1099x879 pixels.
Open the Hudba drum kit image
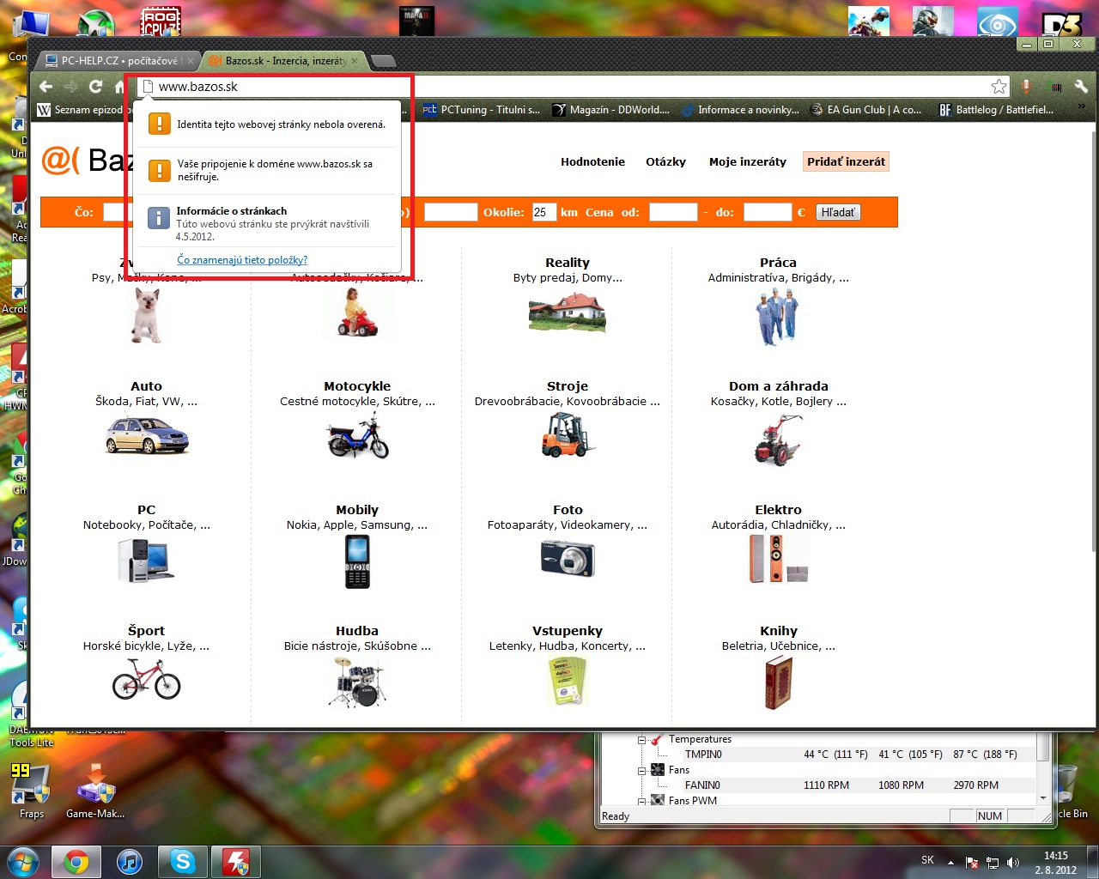[357, 682]
